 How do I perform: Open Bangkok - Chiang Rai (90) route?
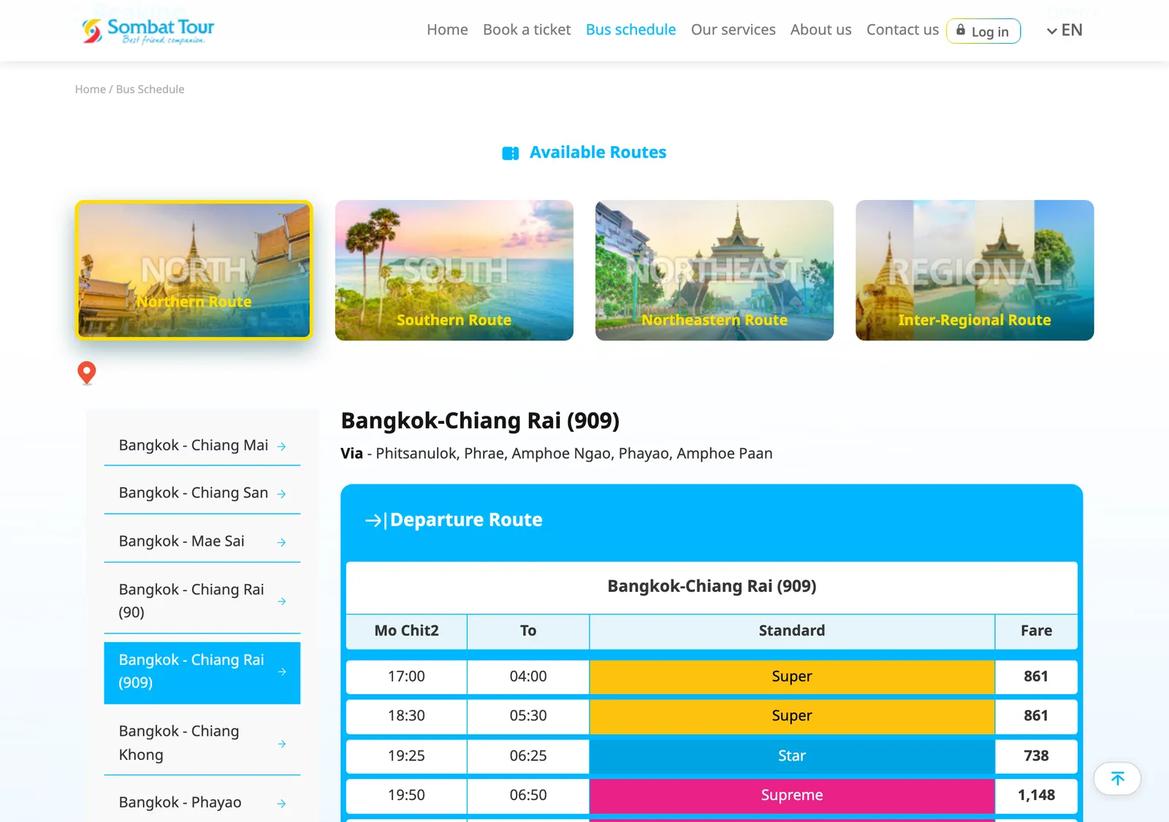pos(202,601)
